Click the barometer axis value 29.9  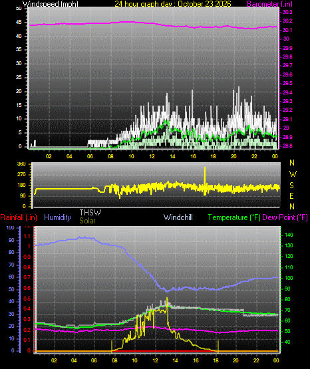point(287,48)
